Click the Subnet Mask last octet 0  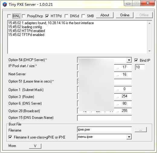pyautogui.click(x=124, y=89)
